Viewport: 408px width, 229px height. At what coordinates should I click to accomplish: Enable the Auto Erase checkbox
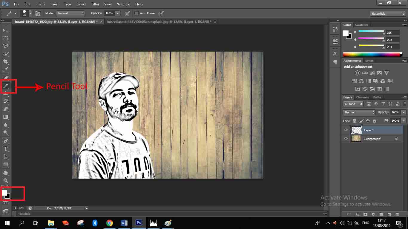pos(136,13)
